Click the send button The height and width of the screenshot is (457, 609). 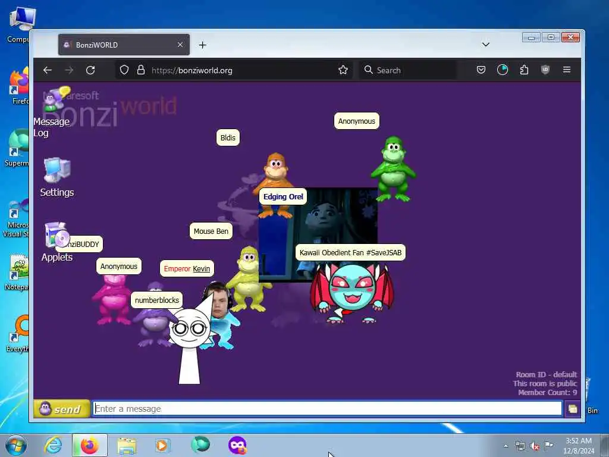62,409
